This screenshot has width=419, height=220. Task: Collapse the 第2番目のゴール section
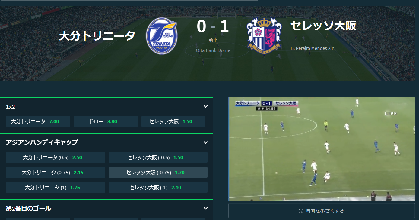[205, 208]
